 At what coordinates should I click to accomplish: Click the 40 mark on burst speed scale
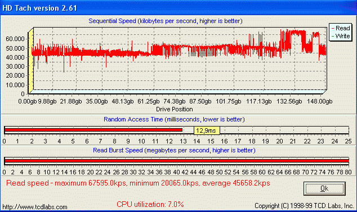[176, 172]
